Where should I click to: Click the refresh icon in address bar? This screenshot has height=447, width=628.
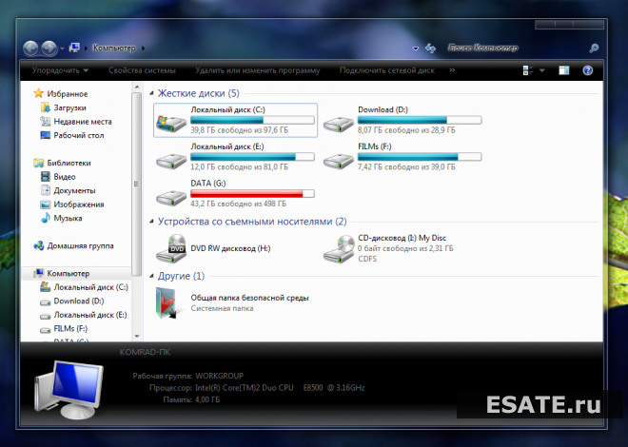pos(430,49)
